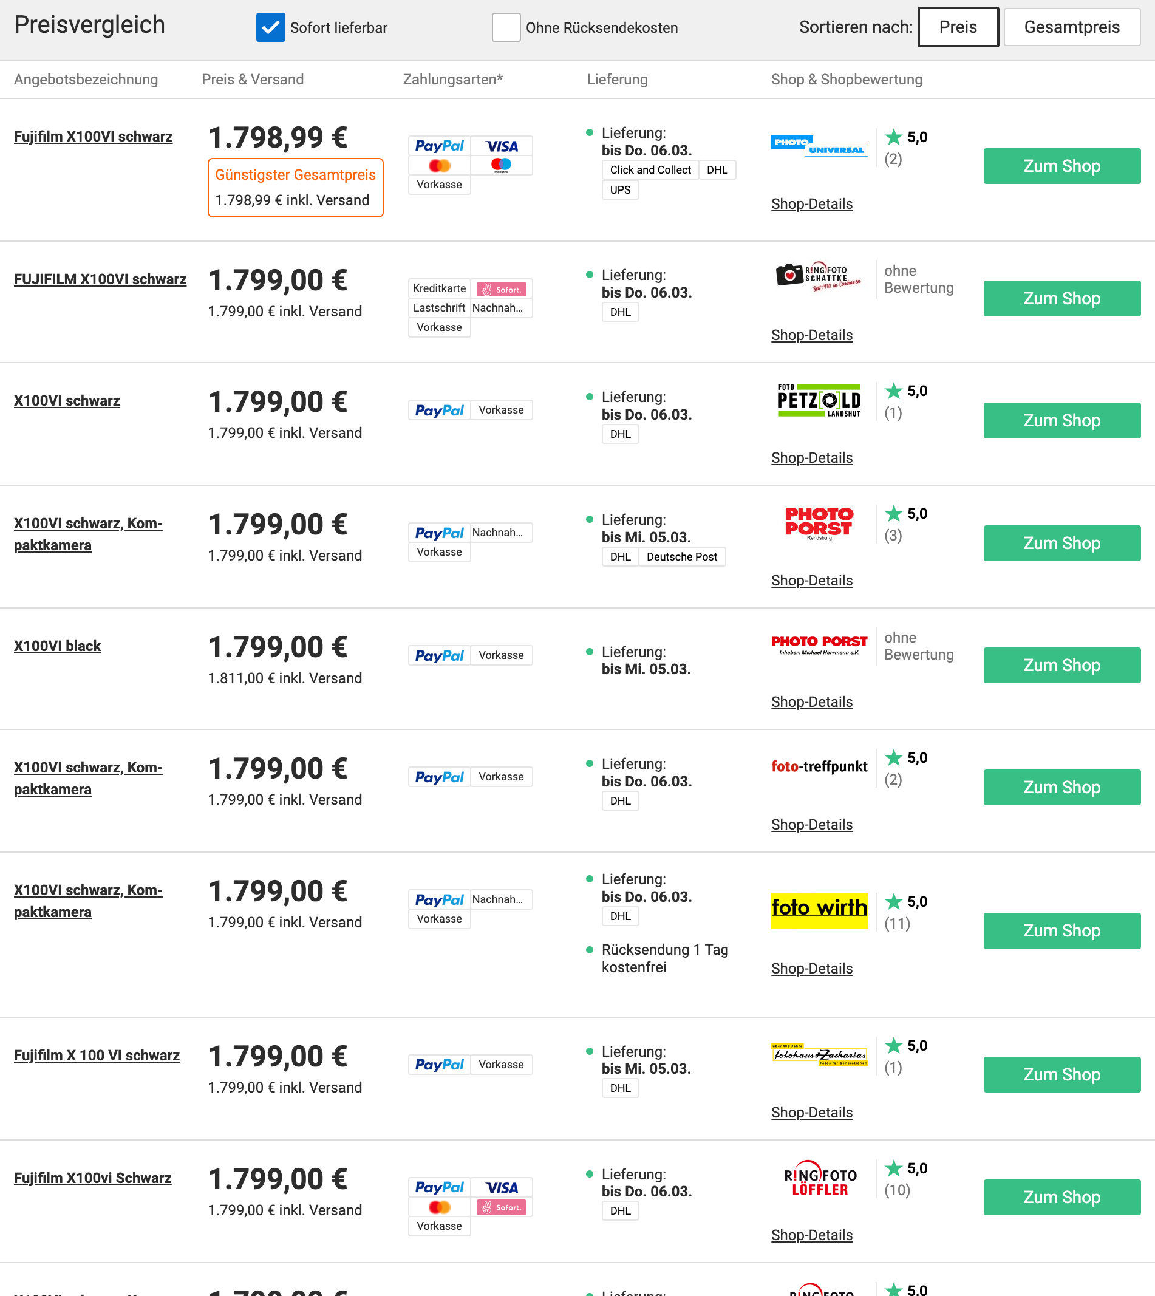
Task: Sort offers by Gesamtpreis
Action: click(x=1071, y=27)
